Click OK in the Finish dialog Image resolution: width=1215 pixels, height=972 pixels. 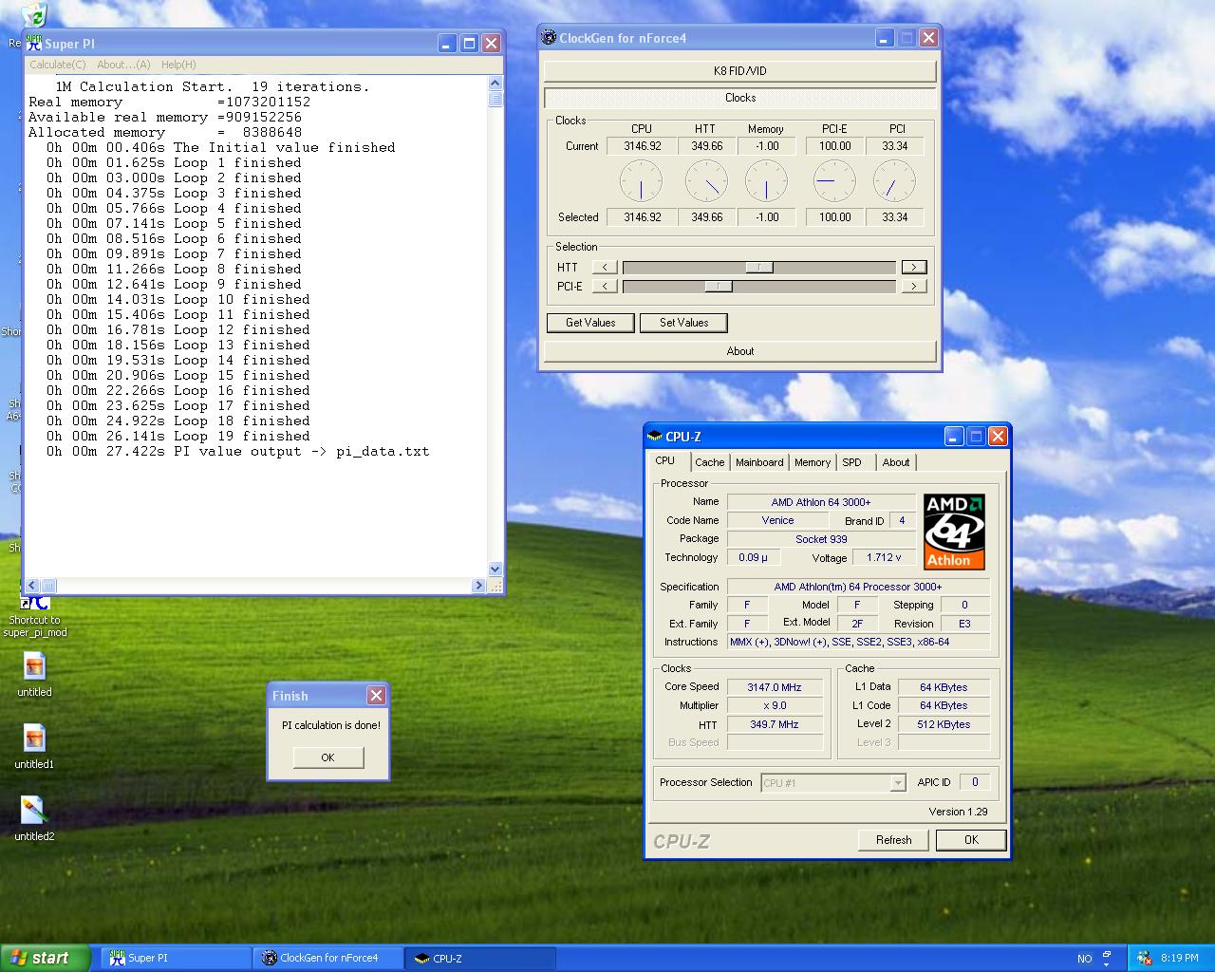(327, 757)
